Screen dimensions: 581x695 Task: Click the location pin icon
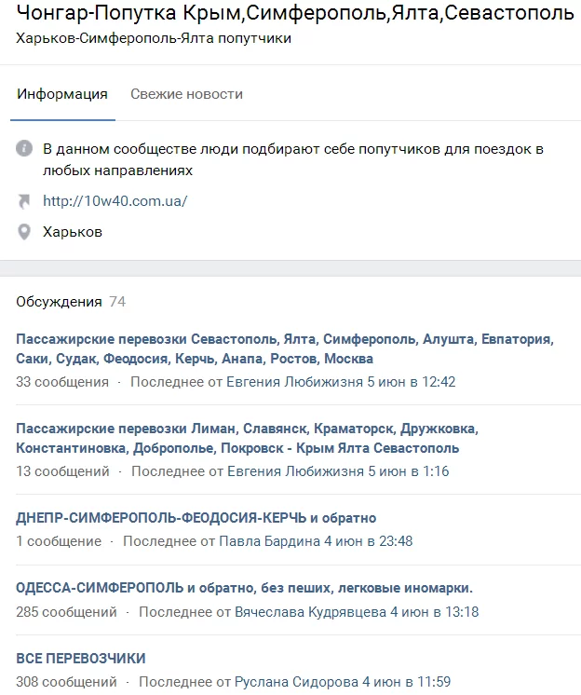(x=24, y=232)
